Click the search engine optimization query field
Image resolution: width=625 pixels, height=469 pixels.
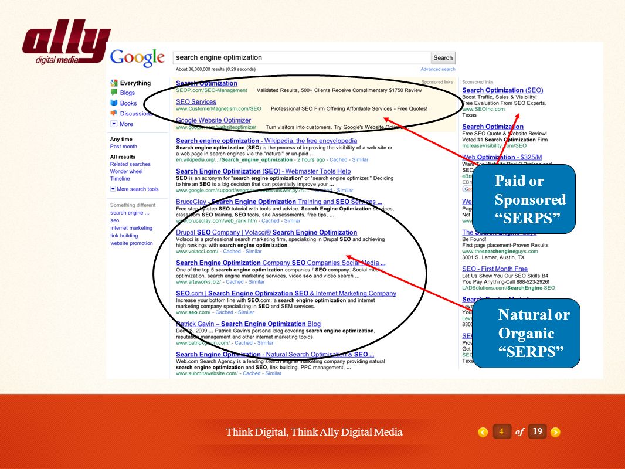pos(302,58)
